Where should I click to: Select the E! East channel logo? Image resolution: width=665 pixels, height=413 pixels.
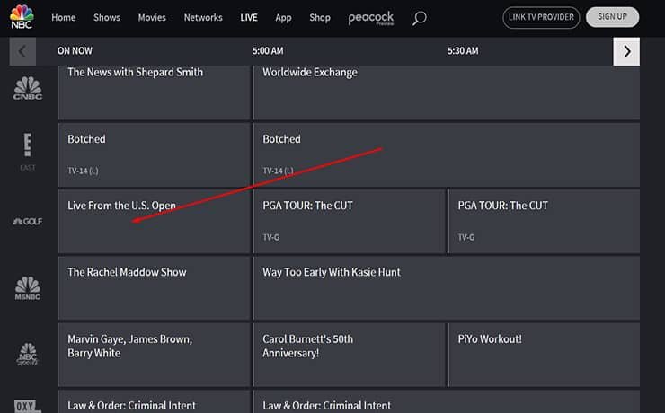[x=28, y=151]
